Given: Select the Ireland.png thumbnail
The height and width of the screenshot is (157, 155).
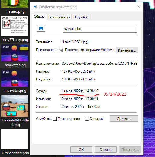Looking at the screenshot, I should 15,4.
